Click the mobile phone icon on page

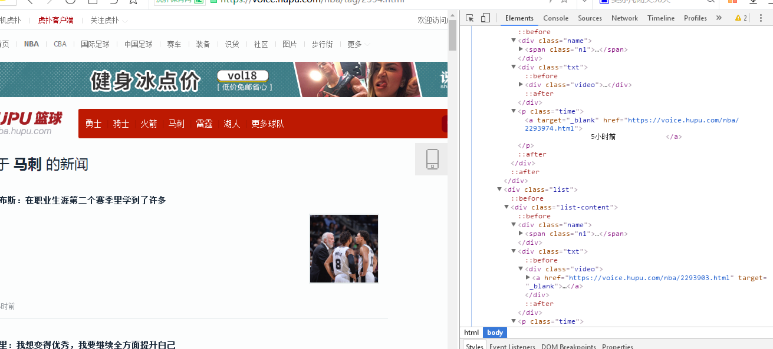[x=432, y=159]
